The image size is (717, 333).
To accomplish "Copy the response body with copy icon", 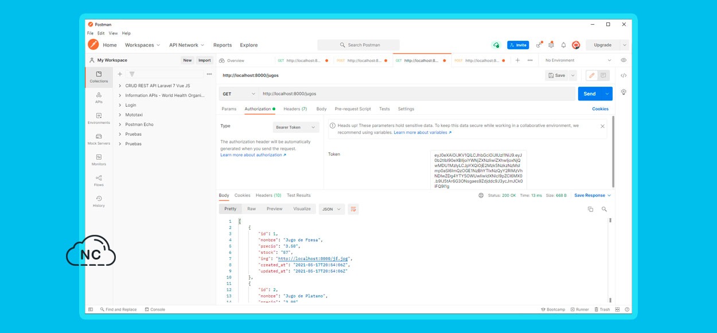I will [590, 210].
